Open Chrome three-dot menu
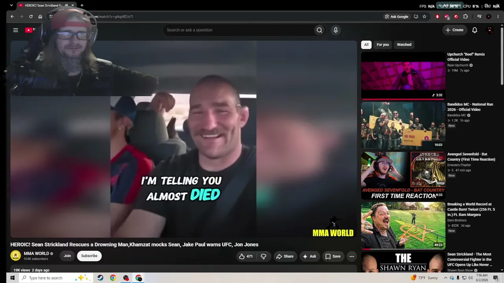The image size is (504, 283). tap(497, 17)
